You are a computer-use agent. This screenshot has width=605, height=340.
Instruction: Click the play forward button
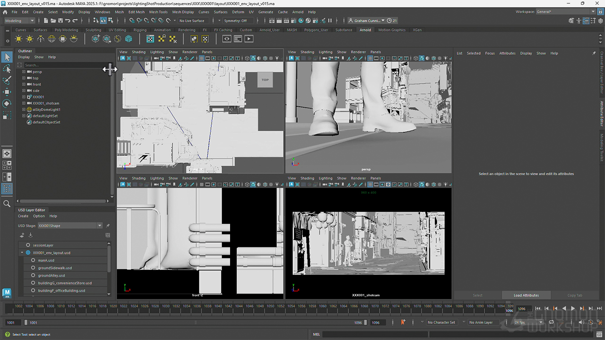(573, 308)
